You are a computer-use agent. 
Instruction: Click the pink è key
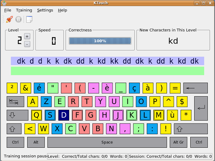[x=107, y=88]
